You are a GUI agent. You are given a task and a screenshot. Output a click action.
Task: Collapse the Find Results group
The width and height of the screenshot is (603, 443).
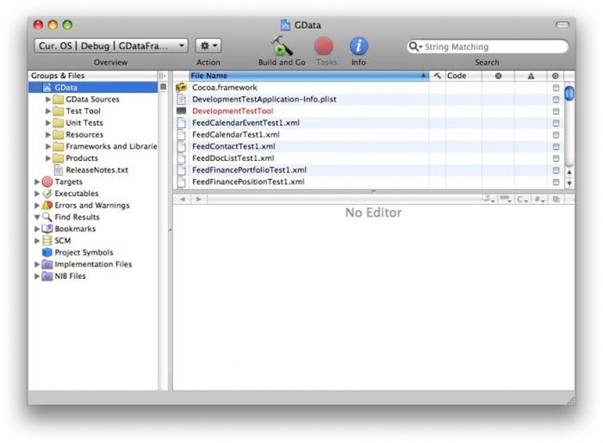[37, 217]
